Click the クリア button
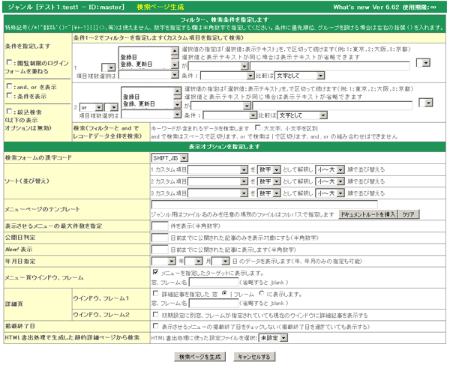This screenshot has height=365, width=450. point(409,214)
